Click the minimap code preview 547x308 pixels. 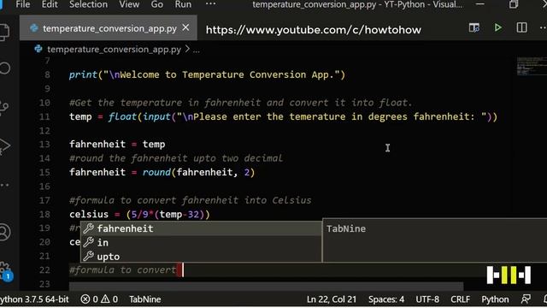click(531, 66)
